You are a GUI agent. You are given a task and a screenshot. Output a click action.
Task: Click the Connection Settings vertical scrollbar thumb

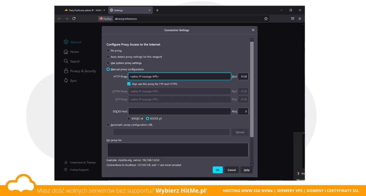[252, 89]
